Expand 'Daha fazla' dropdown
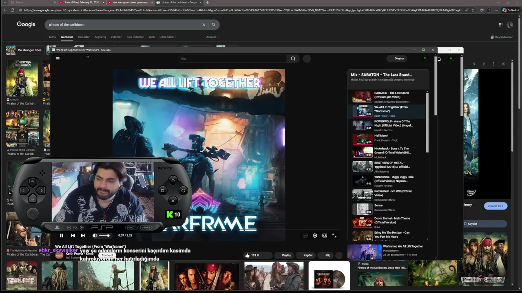Image resolution: width=522 pixels, height=293 pixels. [168, 37]
